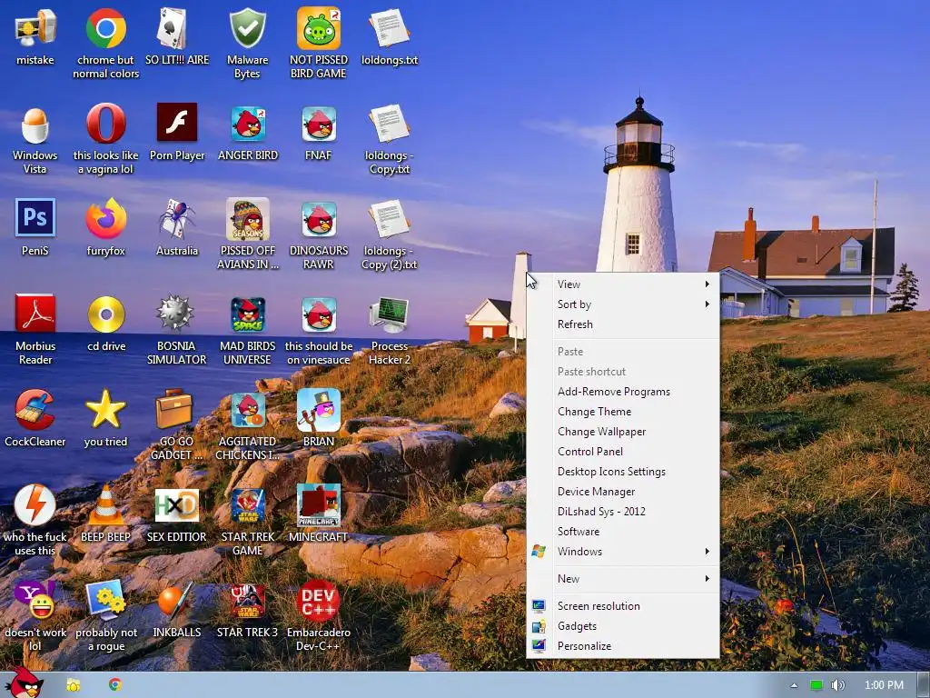Click "doesn't work lol" Yahoo messenger icon
The width and height of the screenshot is (930, 698).
(35, 601)
